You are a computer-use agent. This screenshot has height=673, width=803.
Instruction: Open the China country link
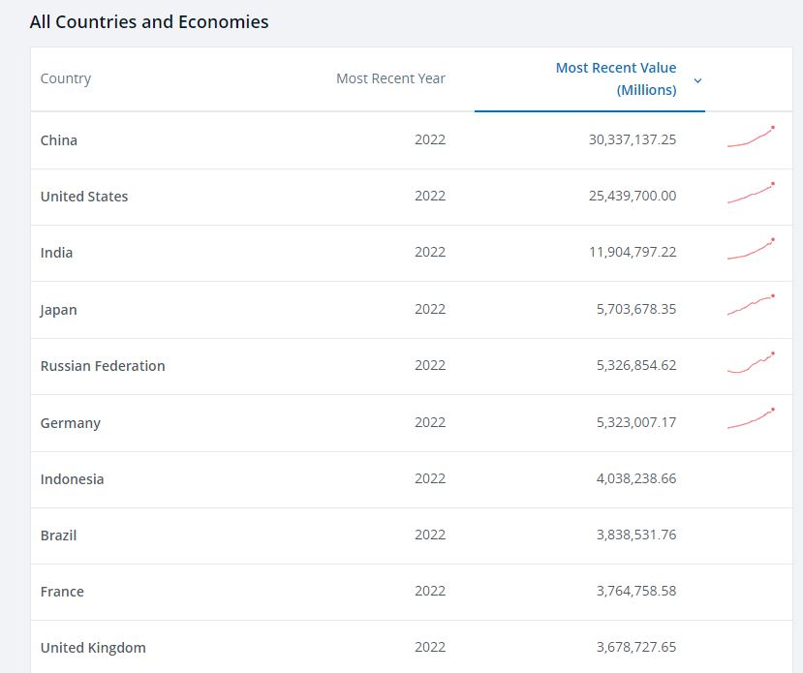tap(59, 140)
